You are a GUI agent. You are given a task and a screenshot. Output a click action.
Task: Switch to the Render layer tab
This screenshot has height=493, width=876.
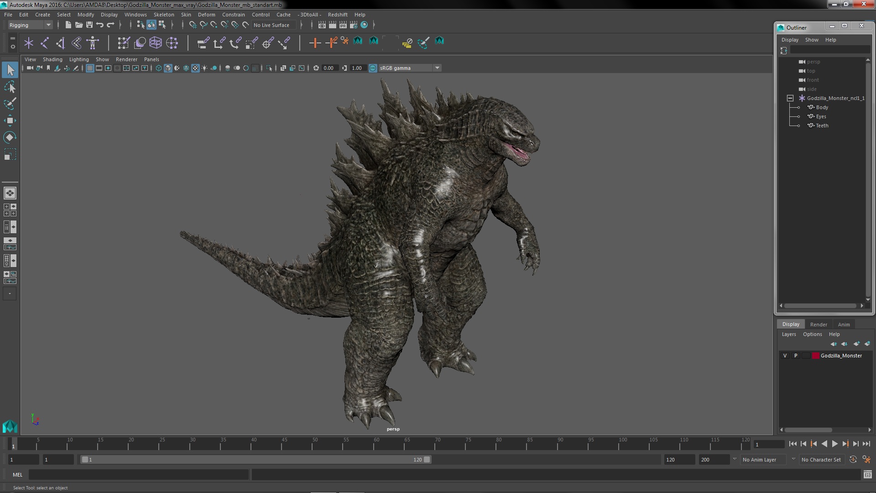tap(819, 325)
